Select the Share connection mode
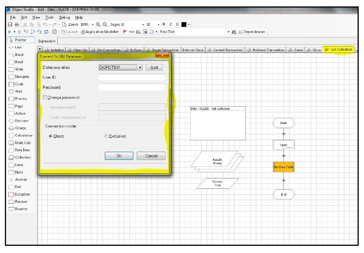This screenshot has width=364, height=253. point(51,136)
